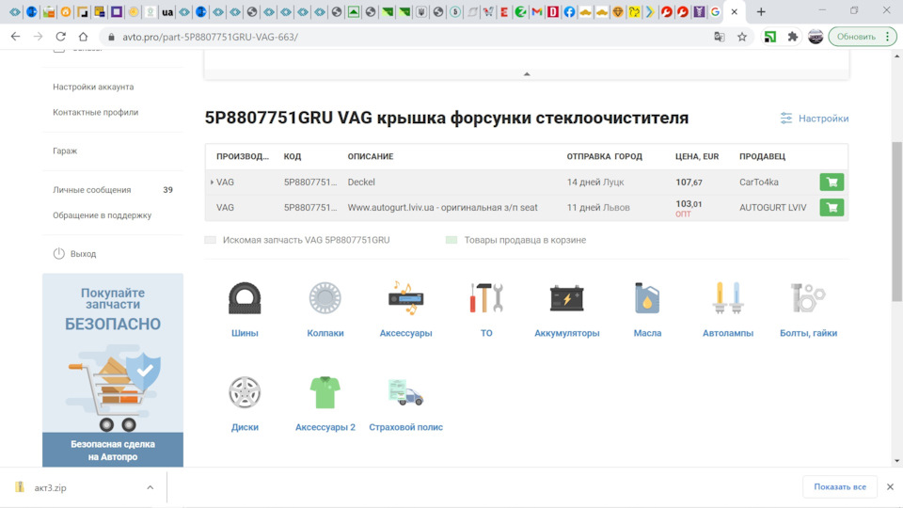Open the акт3.zip downloaded file
This screenshot has width=903, height=508.
50,487
